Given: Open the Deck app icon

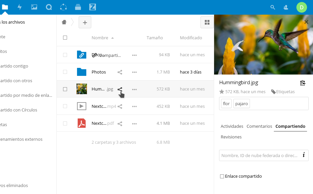Looking at the screenshot, I should point(78,7).
